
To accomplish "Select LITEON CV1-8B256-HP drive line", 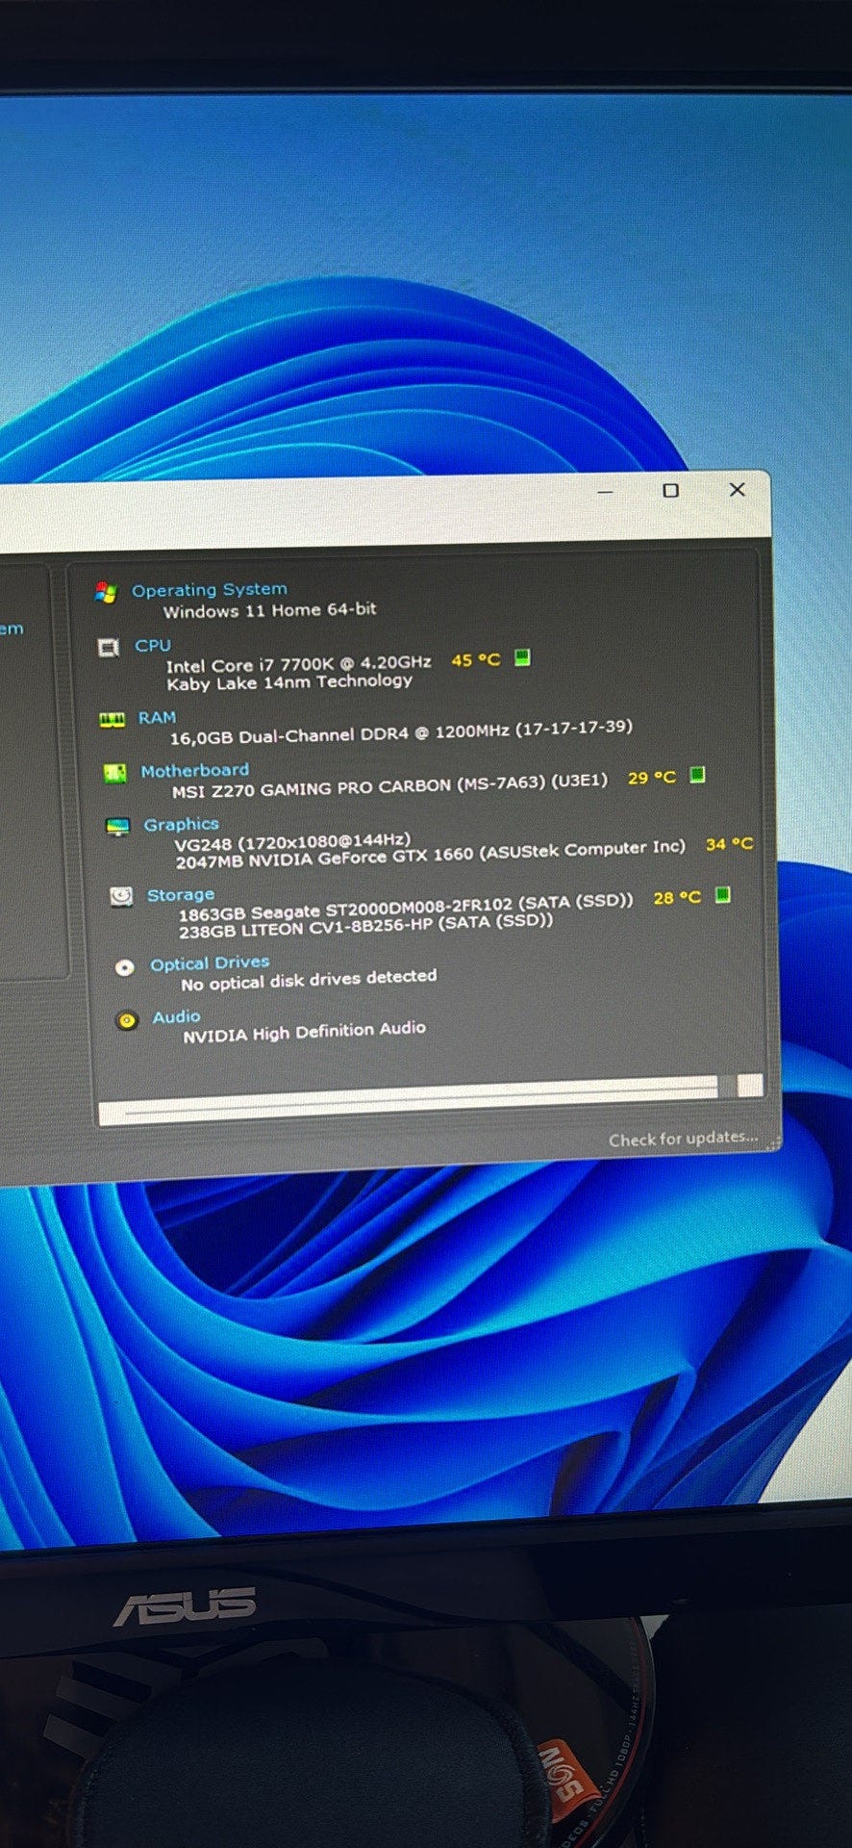I will point(366,926).
